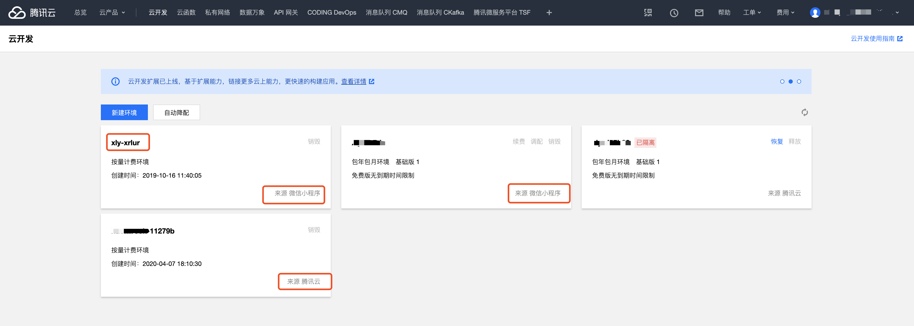Expand the account menu chevron

[x=897, y=13]
